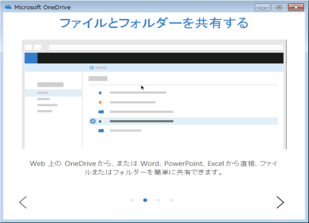Advance to next slide with right arrow
Viewport: 309px width, 223px height.
[280, 202]
